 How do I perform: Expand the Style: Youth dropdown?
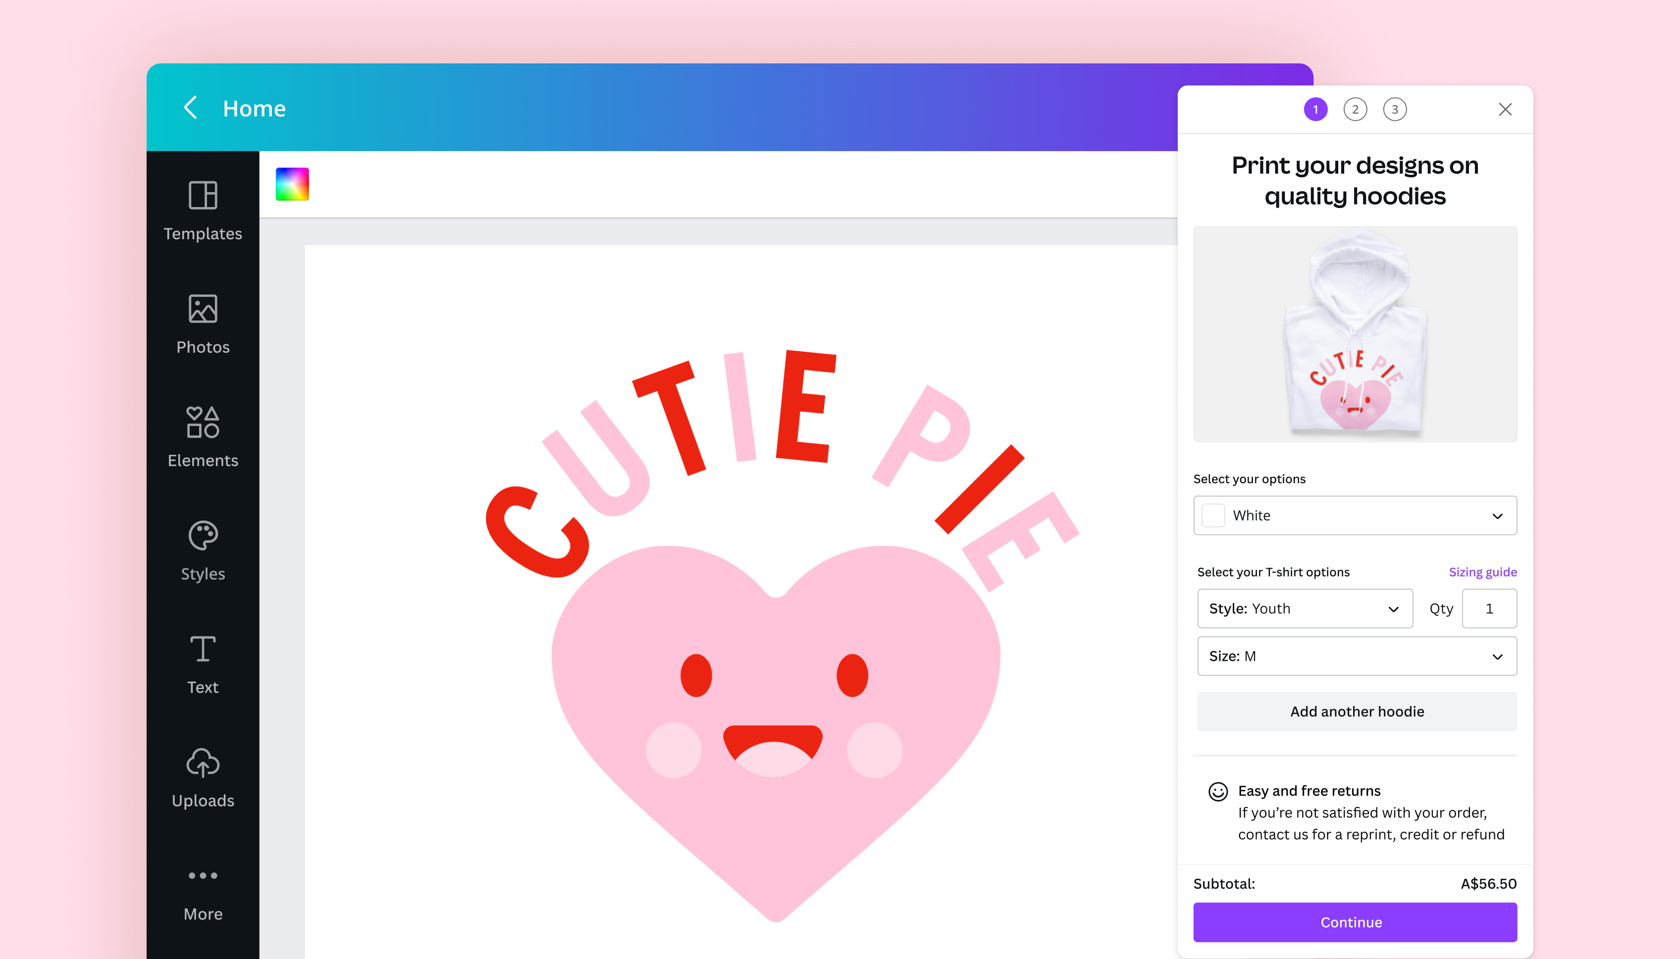point(1305,609)
